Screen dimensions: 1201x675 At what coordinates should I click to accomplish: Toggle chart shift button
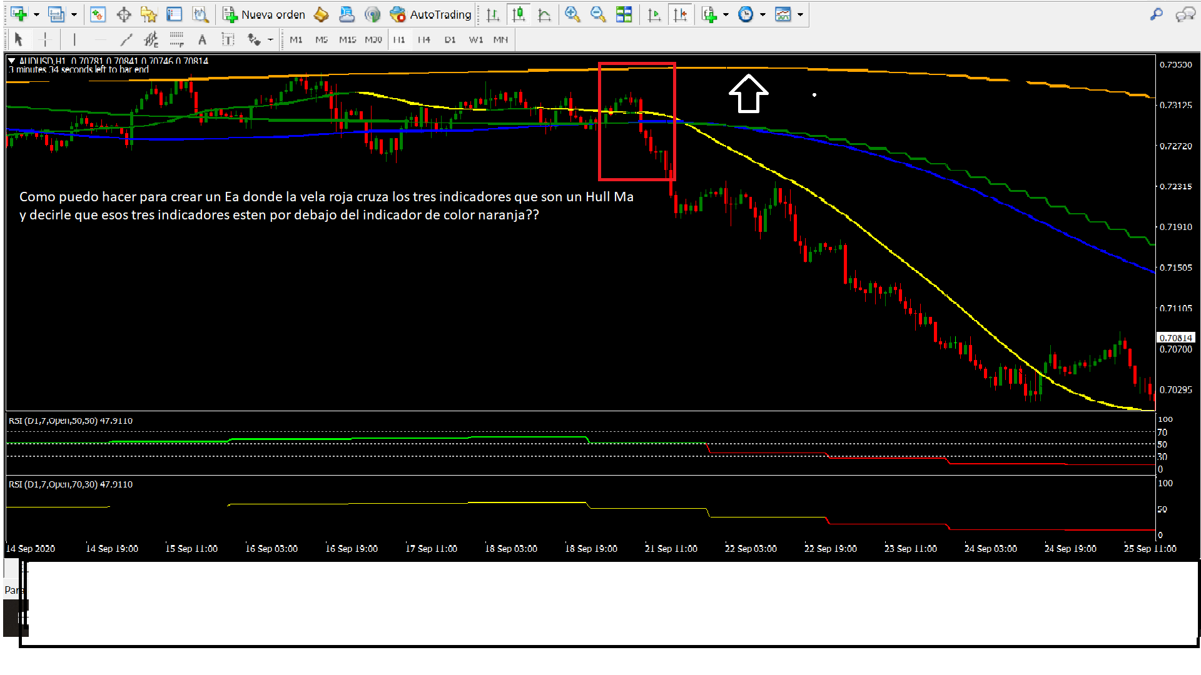[680, 14]
